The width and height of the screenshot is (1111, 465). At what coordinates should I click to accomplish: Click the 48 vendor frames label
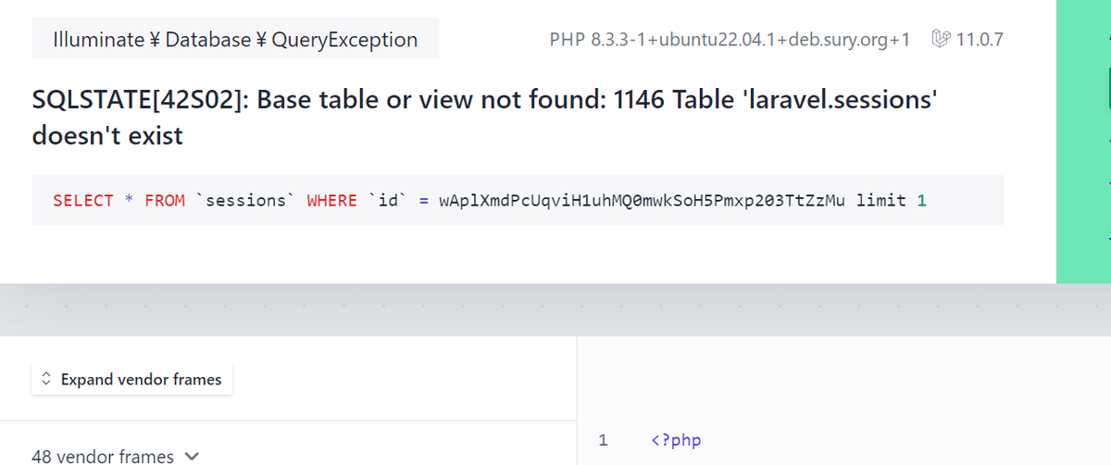pos(103,456)
